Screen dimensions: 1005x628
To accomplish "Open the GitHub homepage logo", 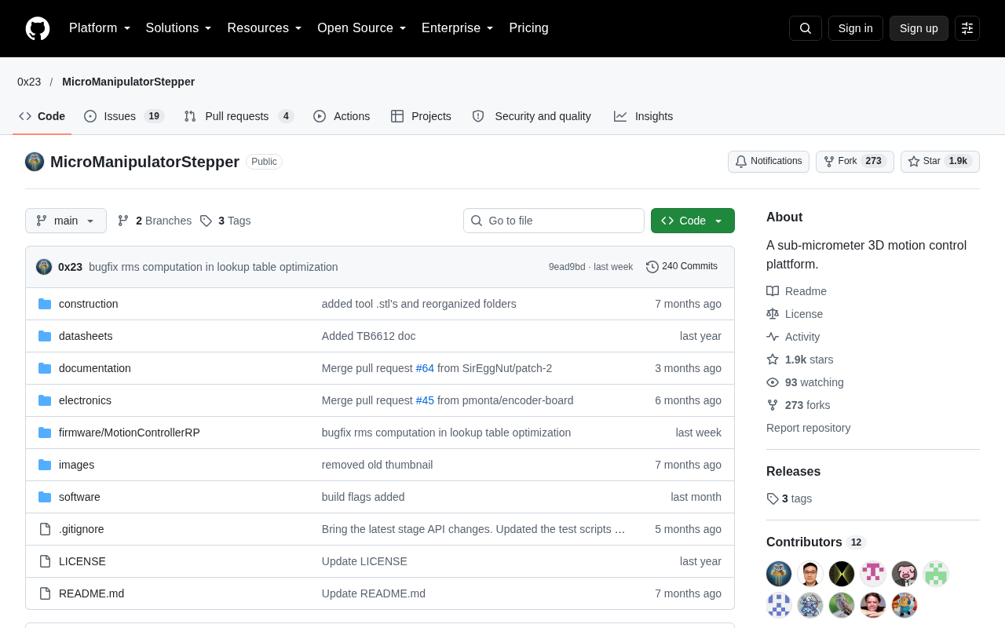I will pos(38,28).
